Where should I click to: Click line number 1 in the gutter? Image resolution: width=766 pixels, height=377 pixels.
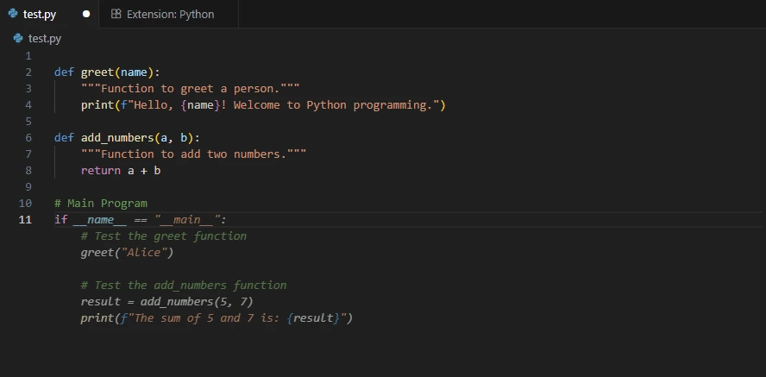tap(28, 56)
